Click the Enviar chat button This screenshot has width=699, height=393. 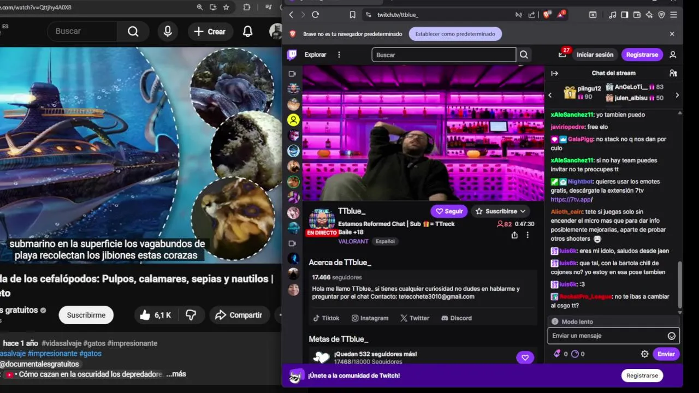(666, 354)
